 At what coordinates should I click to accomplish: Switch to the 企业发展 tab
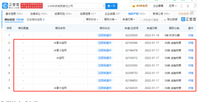point(112,14)
